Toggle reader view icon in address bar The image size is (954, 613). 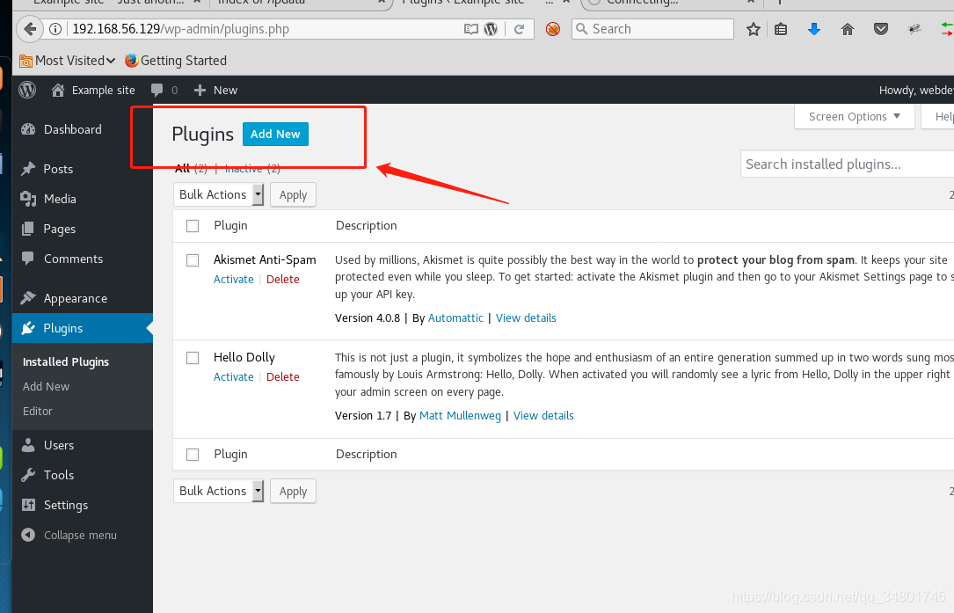[x=471, y=29]
